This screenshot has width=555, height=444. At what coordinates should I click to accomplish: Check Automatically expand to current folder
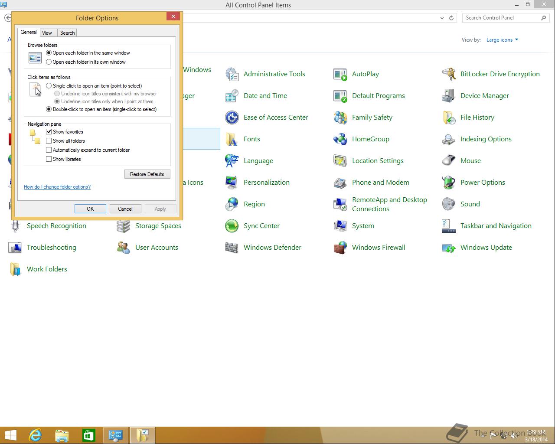[49, 150]
